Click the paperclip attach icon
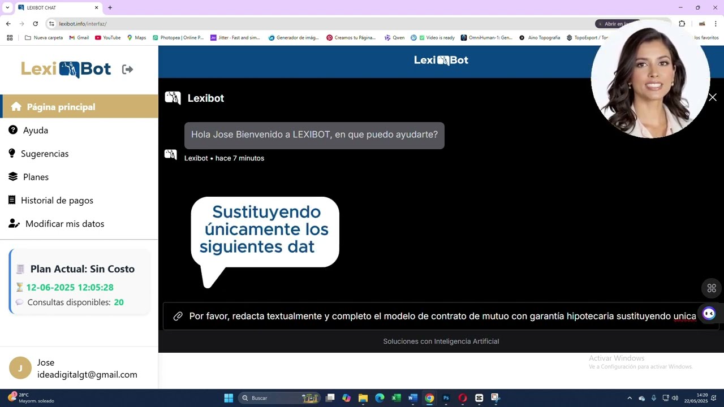The image size is (724, 407). [x=178, y=316]
